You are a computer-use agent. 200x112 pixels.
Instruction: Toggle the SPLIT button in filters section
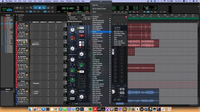tap(72, 99)
